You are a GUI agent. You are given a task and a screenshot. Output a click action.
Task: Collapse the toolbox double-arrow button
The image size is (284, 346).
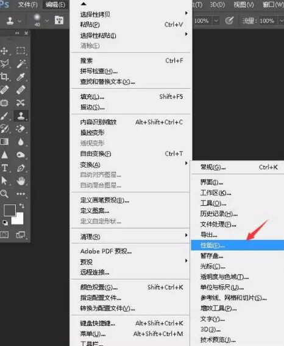pos(17,33)
